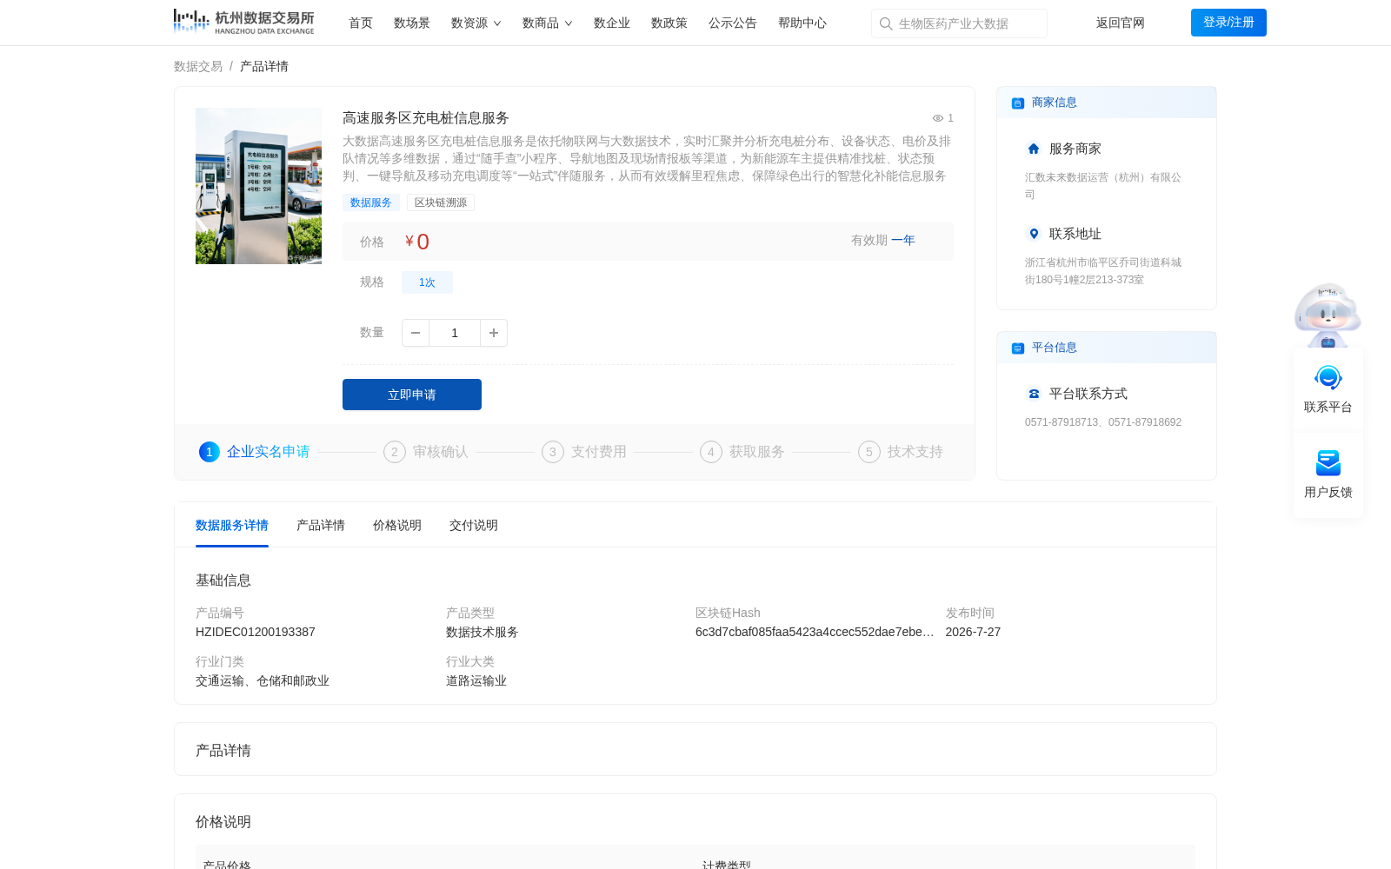This screenshot has height=869, width=1391.
Task: Click 道路运输业 industry category value
Action: (x=476, y=680)
